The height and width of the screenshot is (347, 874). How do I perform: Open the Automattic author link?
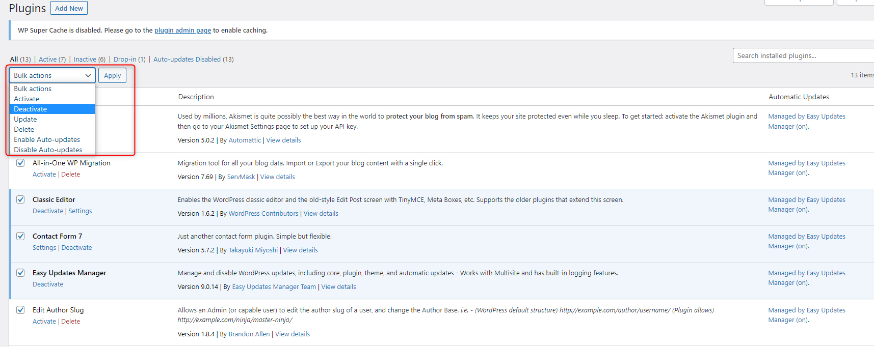[x=245, y=140]
